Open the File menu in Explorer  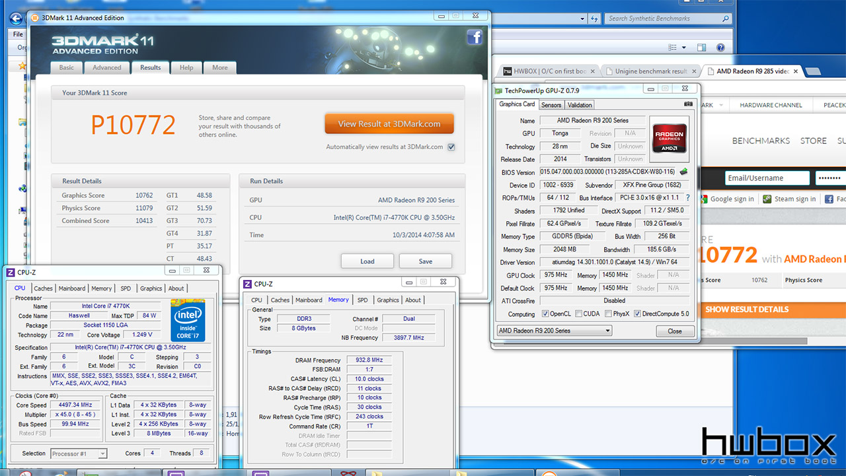point(18,34)
